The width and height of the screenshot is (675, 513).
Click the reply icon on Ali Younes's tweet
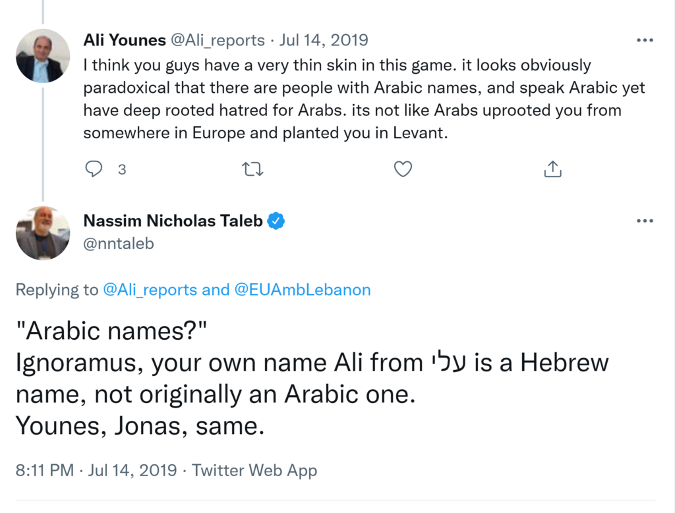tap(94, 169)
